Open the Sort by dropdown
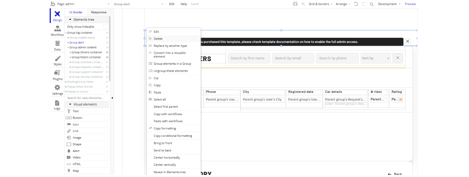 click(375, 58)
